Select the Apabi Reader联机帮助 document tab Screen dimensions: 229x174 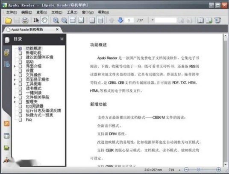tap(32, 29)
